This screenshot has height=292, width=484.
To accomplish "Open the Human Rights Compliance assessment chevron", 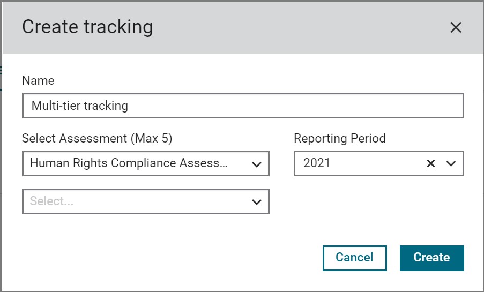I will point(257,164).
